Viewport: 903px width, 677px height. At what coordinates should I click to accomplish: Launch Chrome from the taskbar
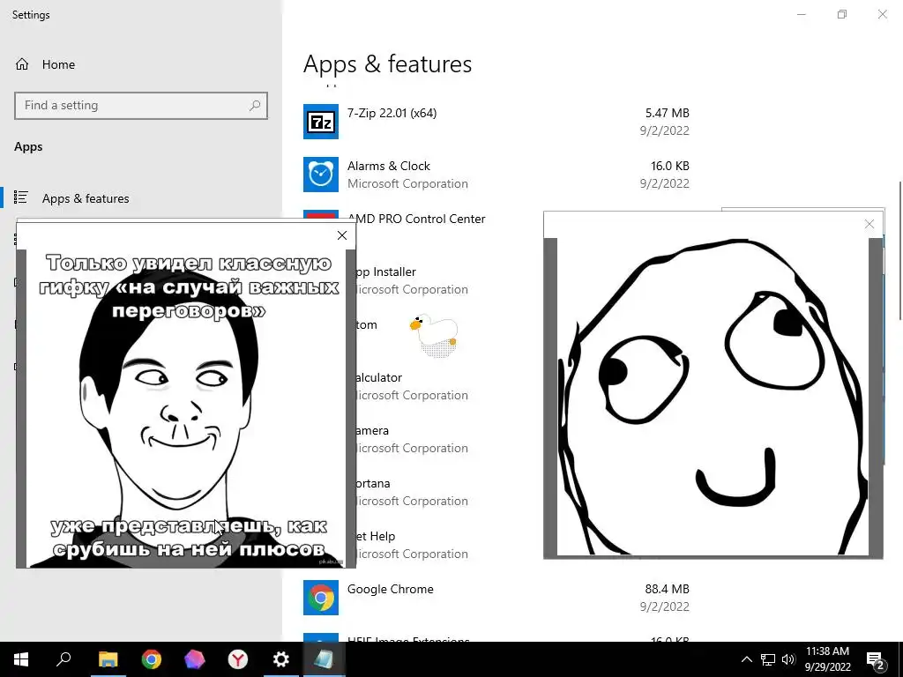(151, 659)
